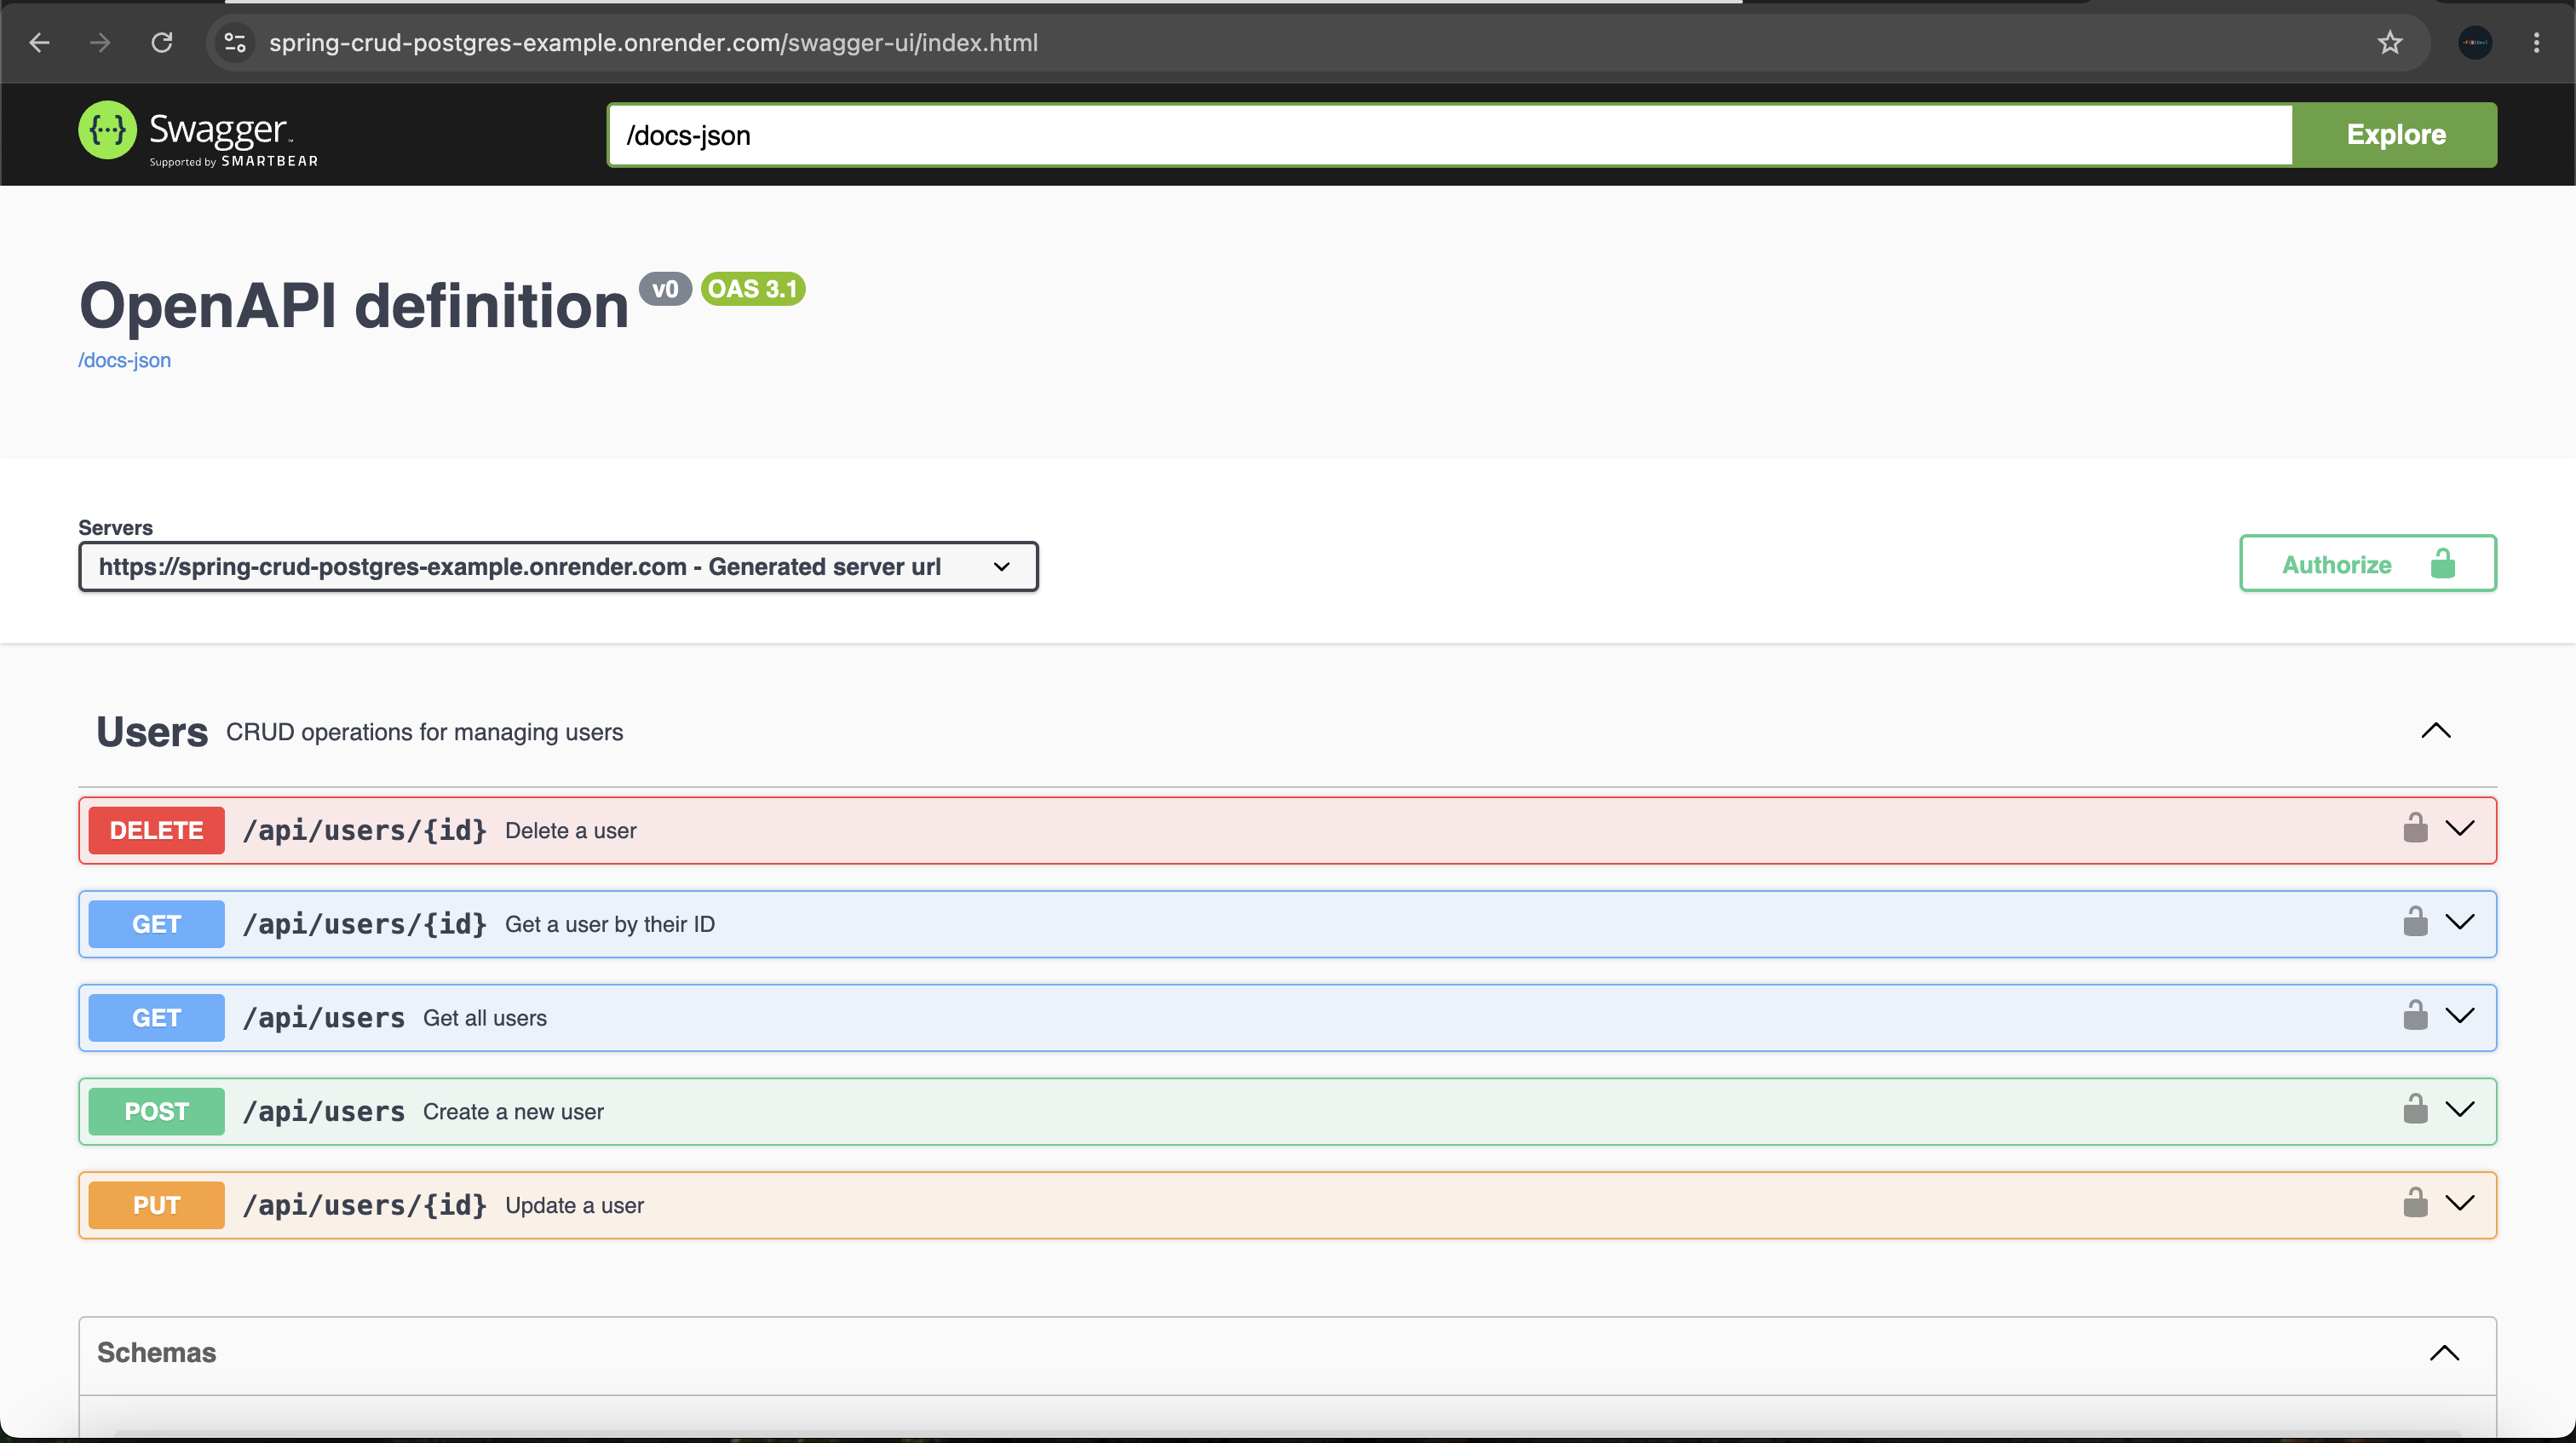Reload the page using browser refresh icon

tap(162, 43)
